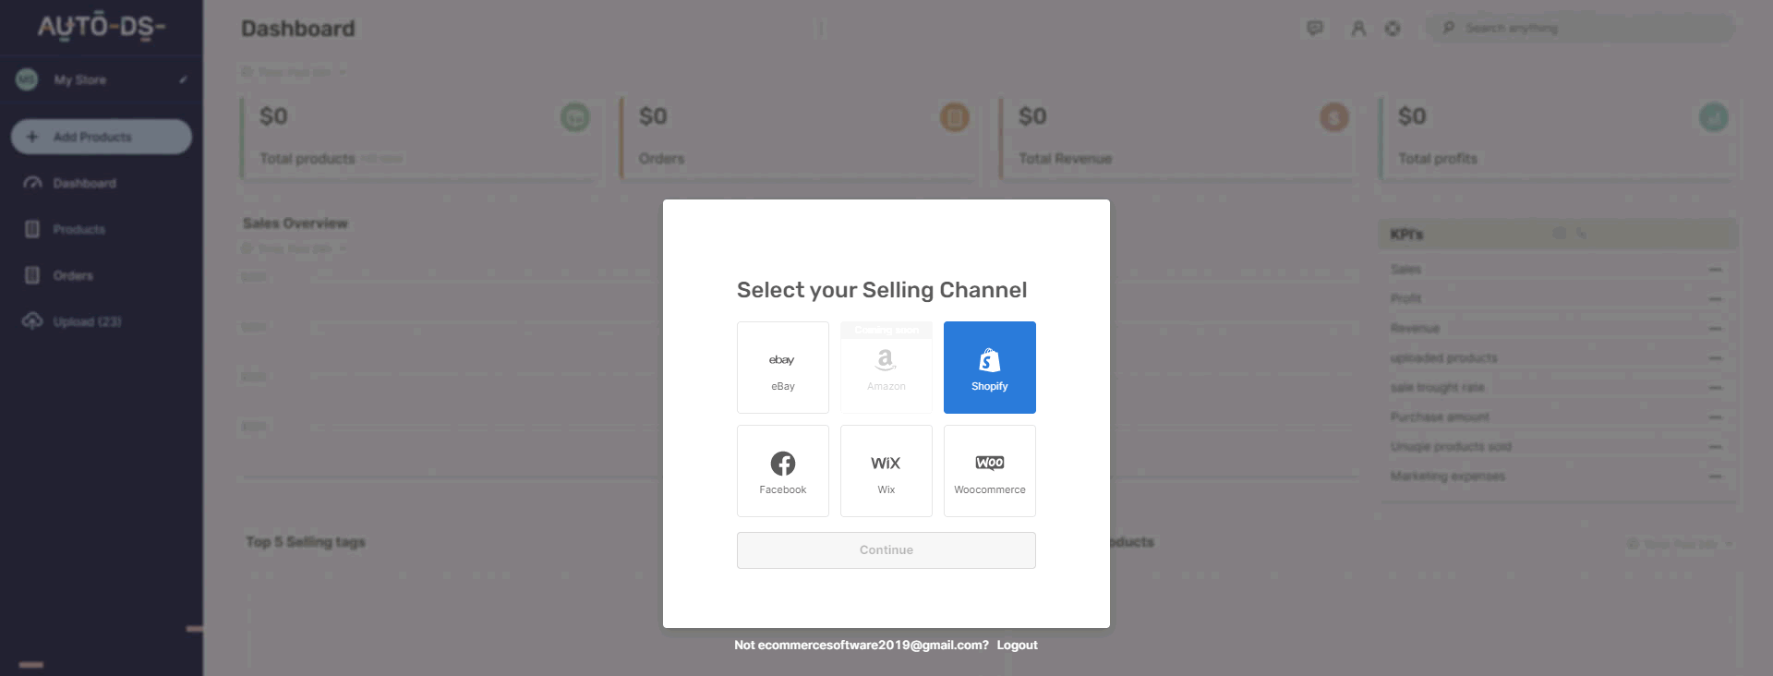Click the Search anything field
Viewport: 1773px width, 676px height.
1579,29
